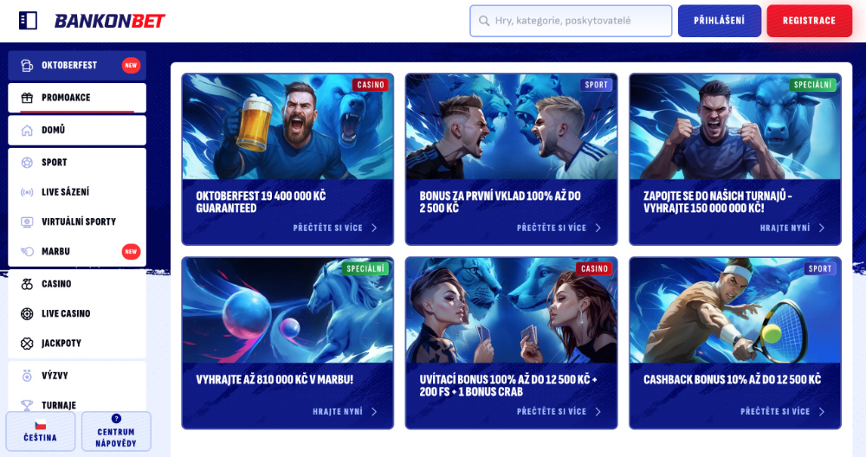Viewport: 866px width, 457px height.
Task: Click the tournaments card arrow chevron
Action: (x=822, y=228)
